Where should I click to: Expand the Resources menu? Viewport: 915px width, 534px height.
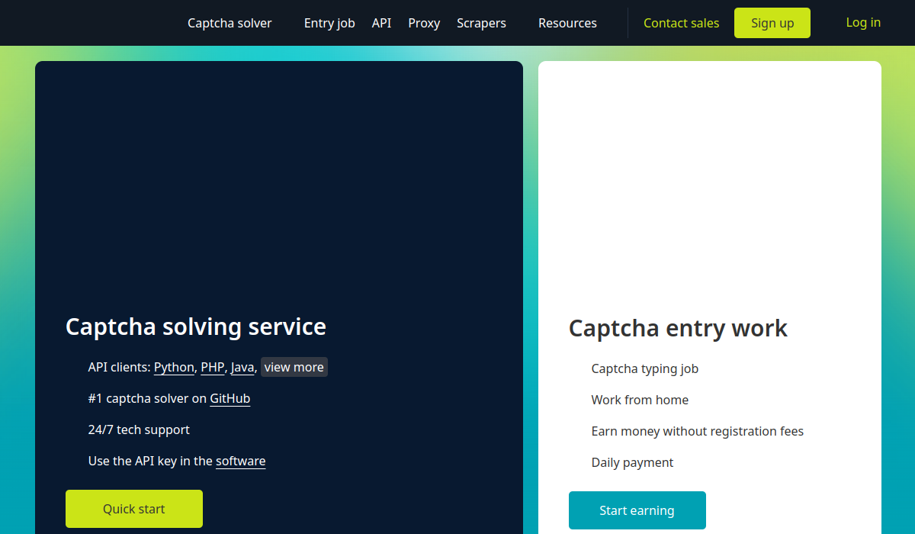coord(567,23)
